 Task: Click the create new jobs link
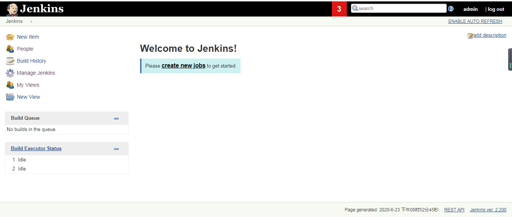coord(183,65)
